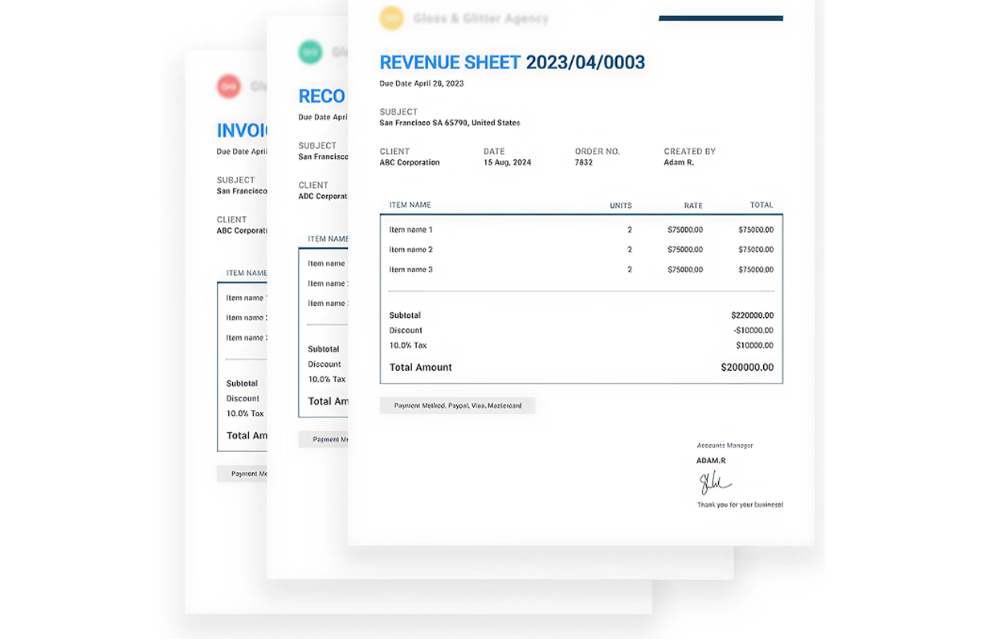Screen dimensions: 984x639
Task: Click the total amount $200000.00
Action: pos(748,367)
